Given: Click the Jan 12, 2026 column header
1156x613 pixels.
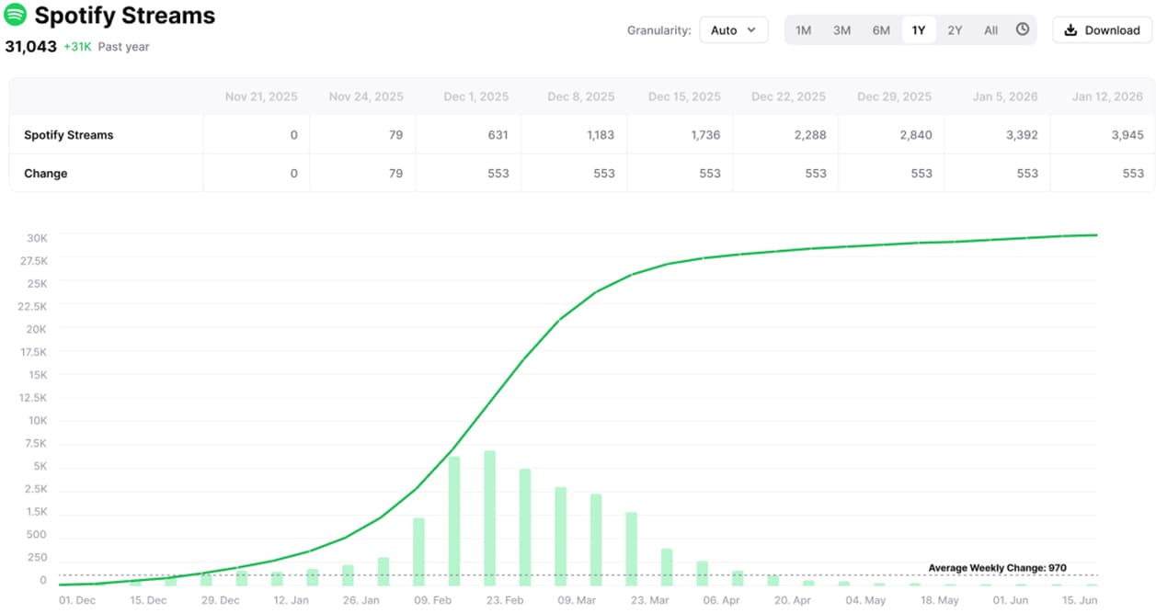Looking at the screenshot, I should tap(1108, 96).
